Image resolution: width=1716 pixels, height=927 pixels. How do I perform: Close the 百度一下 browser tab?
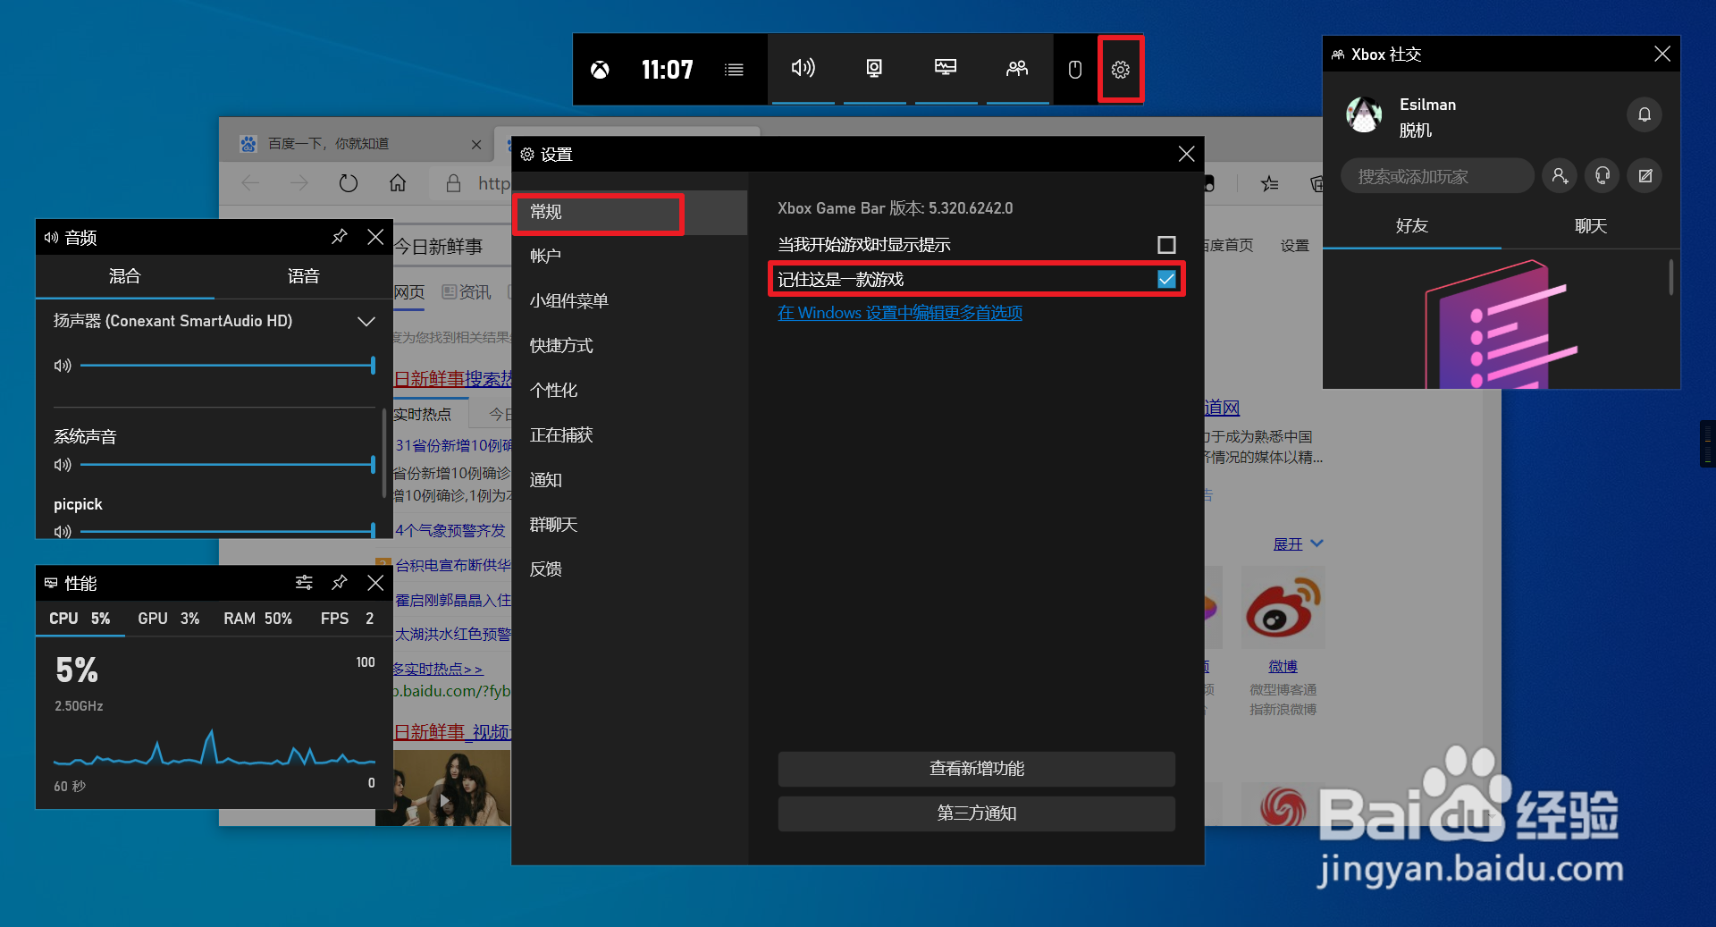(476, 144)
